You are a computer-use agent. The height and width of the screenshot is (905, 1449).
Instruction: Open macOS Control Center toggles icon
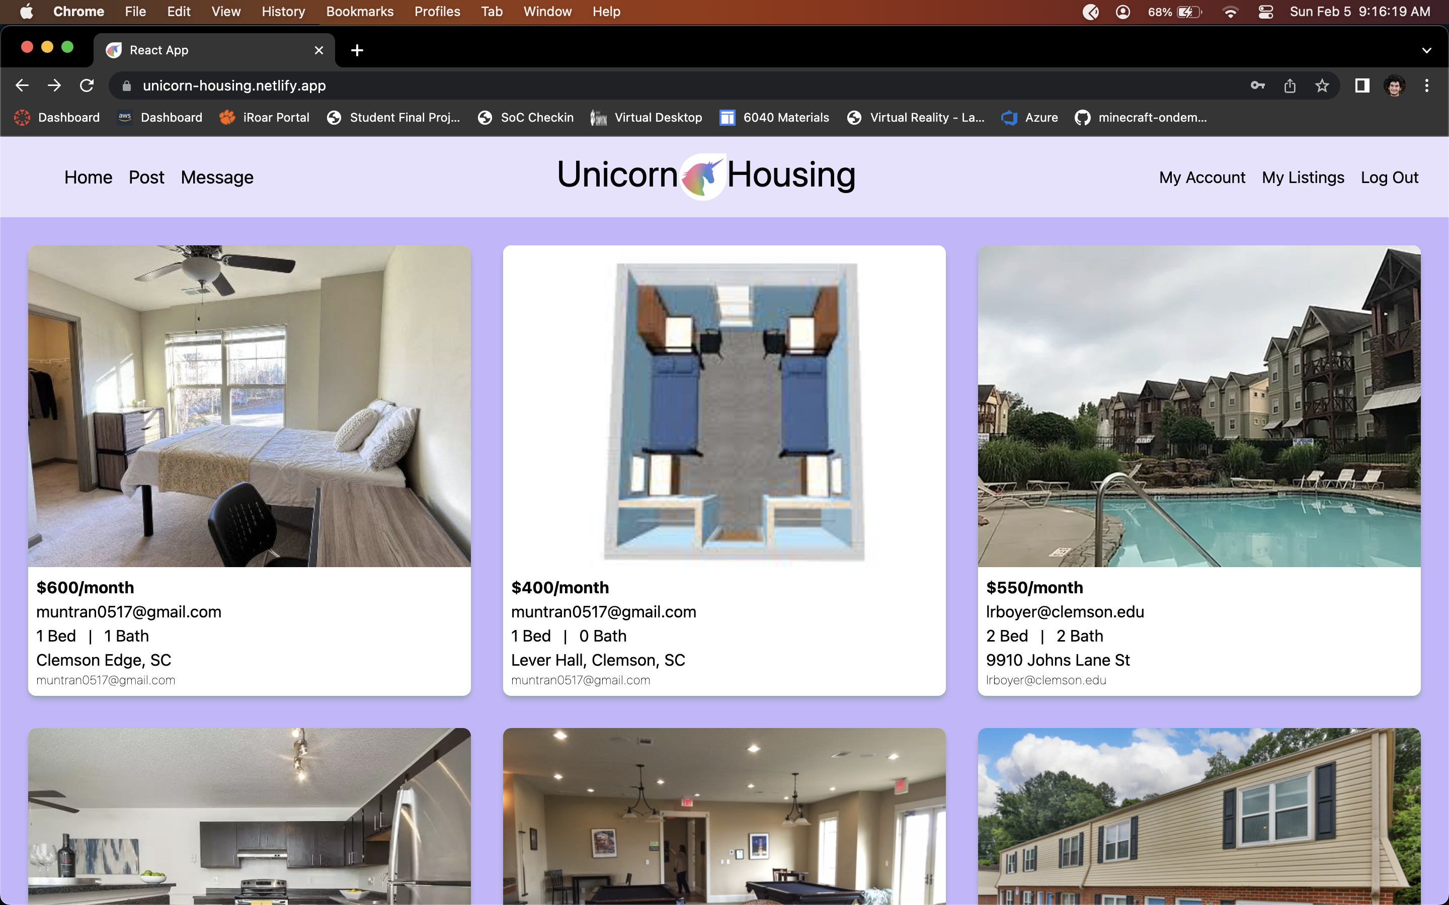[x=1266, y=12]
